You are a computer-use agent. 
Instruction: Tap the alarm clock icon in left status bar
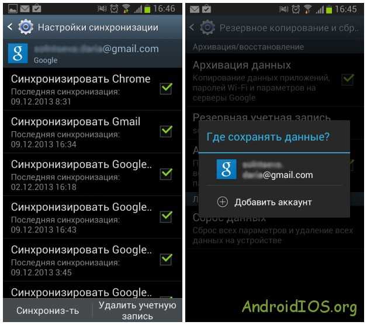pyautogui.click(x=114, y=9)
